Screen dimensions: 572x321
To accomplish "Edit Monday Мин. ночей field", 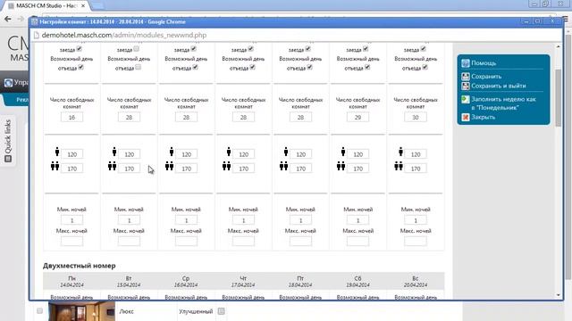I will tap(71, 220).
